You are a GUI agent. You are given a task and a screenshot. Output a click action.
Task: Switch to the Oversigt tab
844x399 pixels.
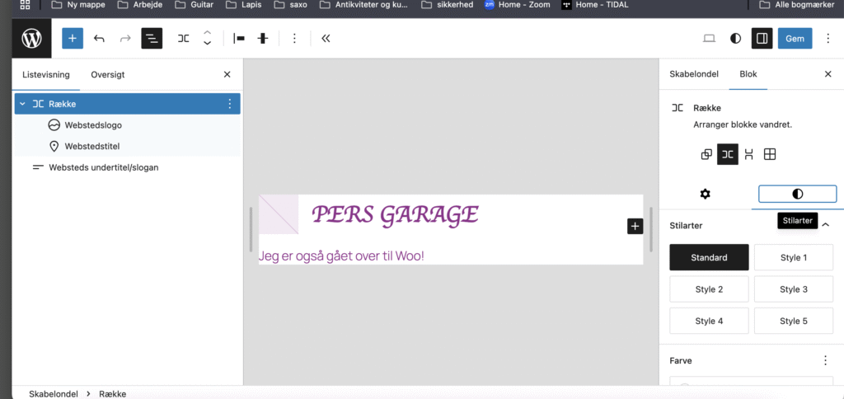point(108,74)
